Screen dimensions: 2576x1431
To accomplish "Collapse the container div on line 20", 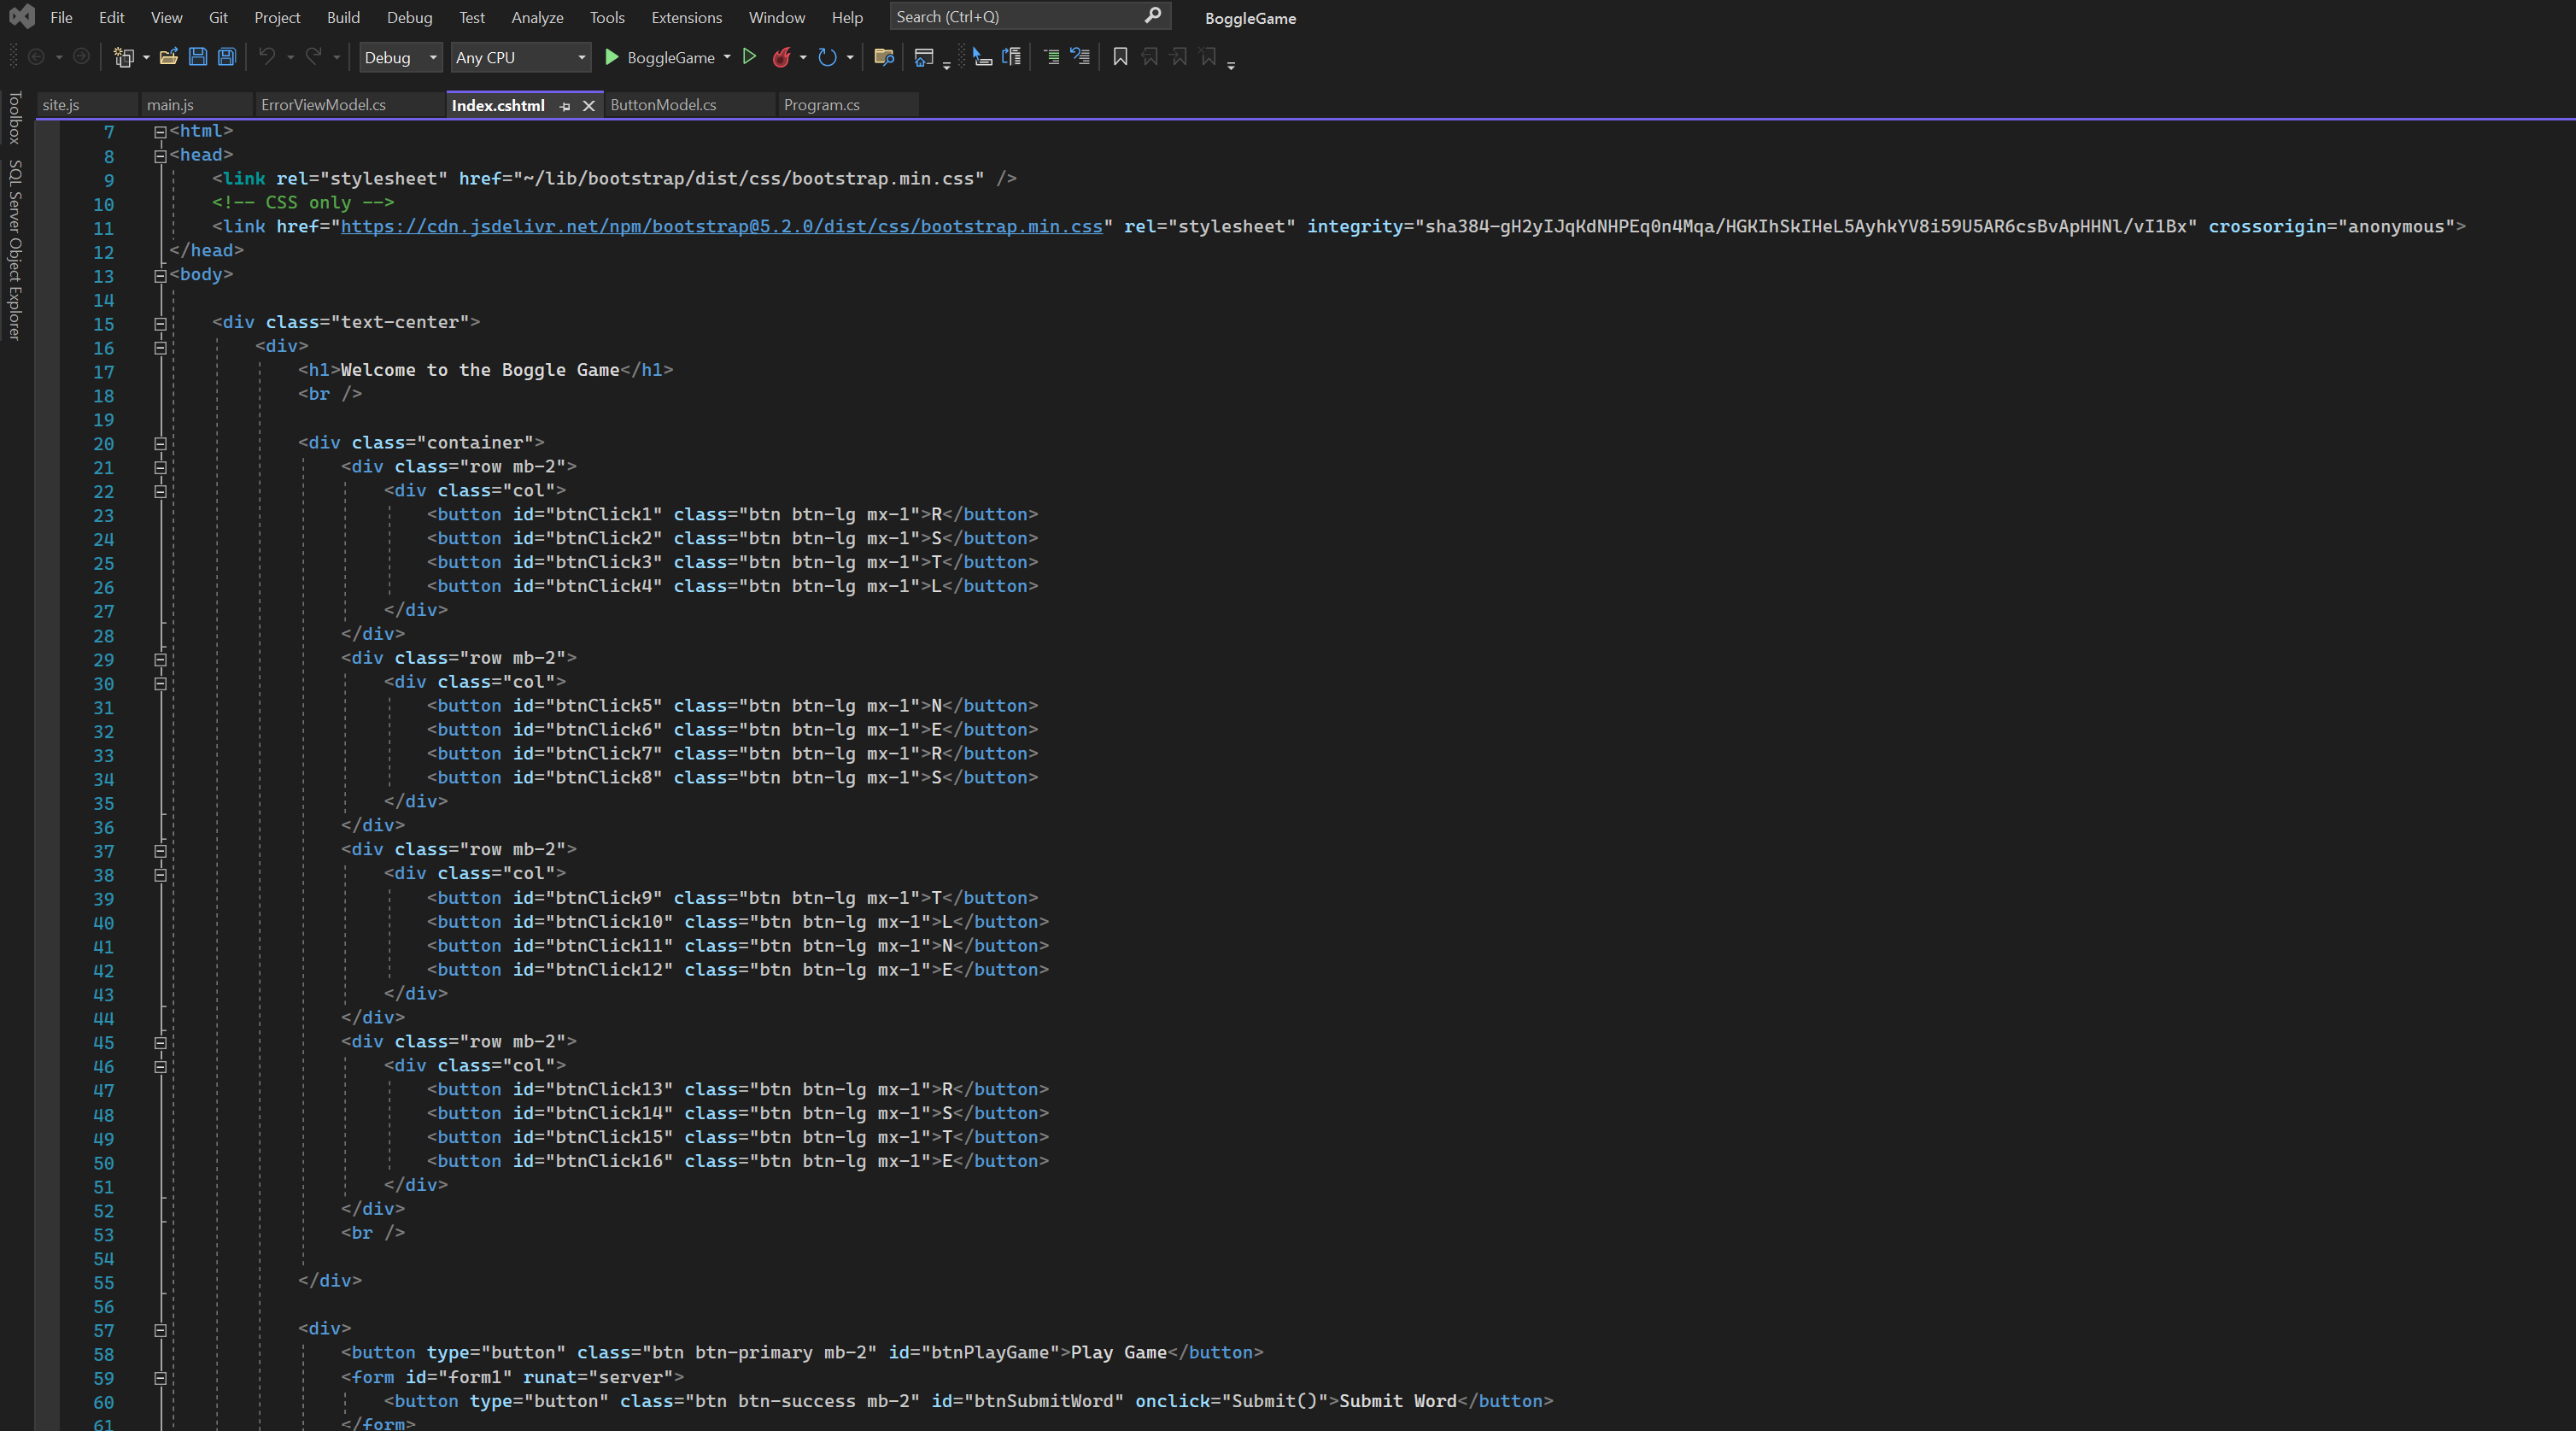I will (160, 443).
